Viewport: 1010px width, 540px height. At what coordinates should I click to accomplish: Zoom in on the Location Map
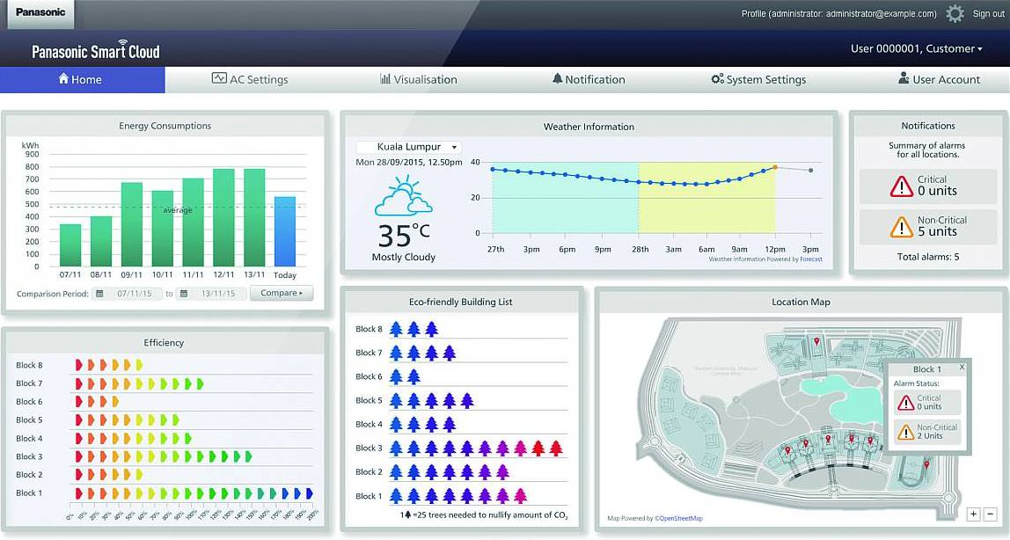[973, 514]
